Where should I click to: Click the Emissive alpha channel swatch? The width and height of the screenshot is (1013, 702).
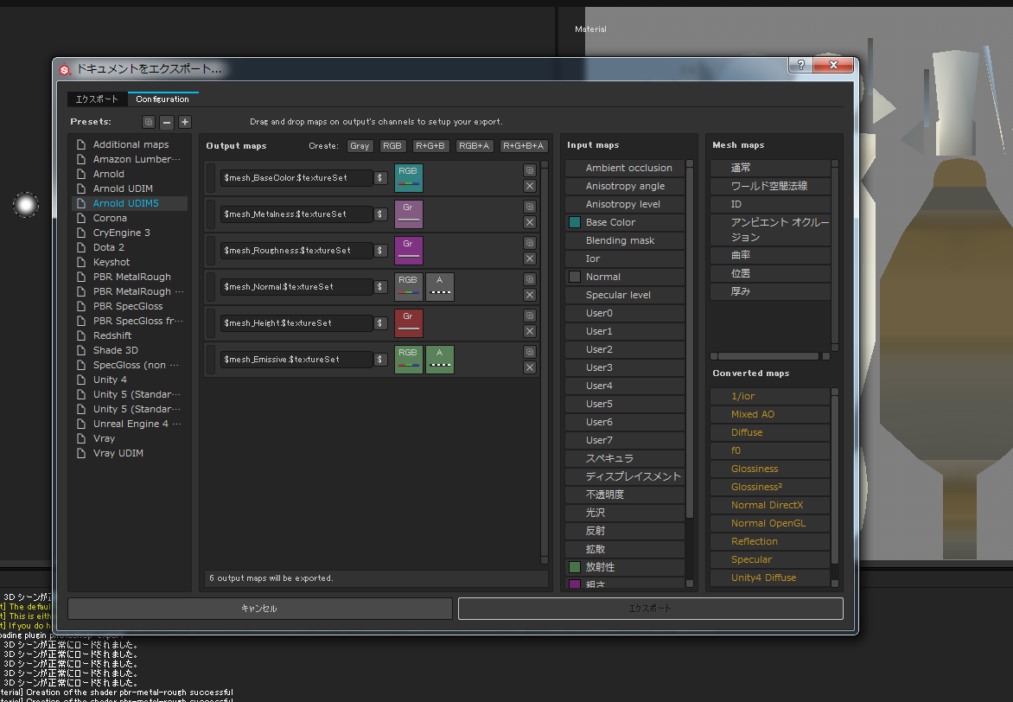click(x=439, y=360)
